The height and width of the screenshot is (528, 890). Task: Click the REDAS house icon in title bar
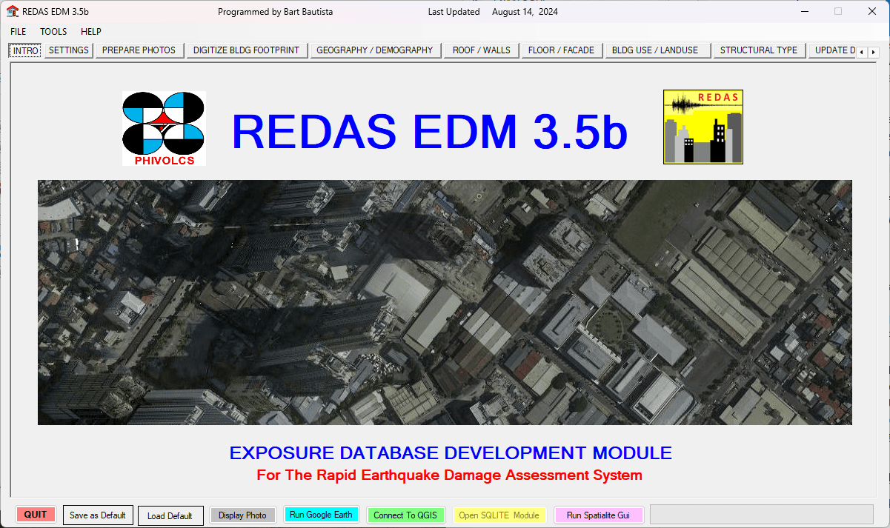tap(12, 12)
